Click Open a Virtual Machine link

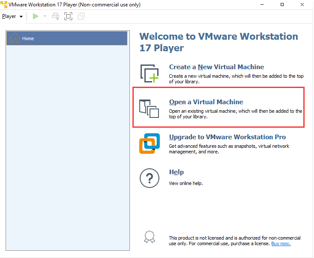(206, 102)
